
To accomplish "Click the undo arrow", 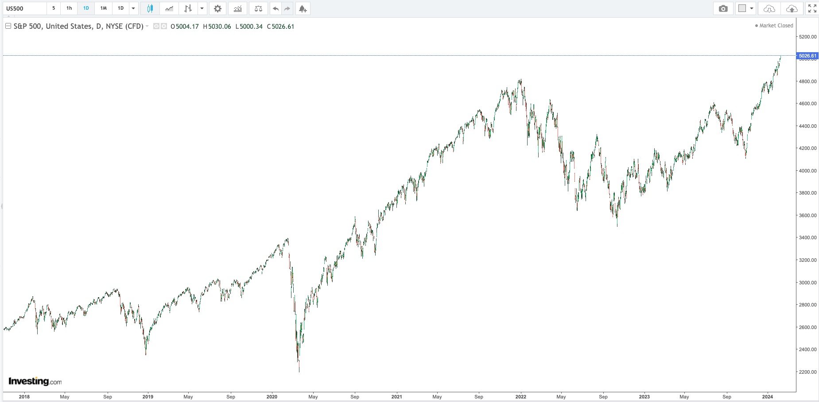I will tap(276, 8).
